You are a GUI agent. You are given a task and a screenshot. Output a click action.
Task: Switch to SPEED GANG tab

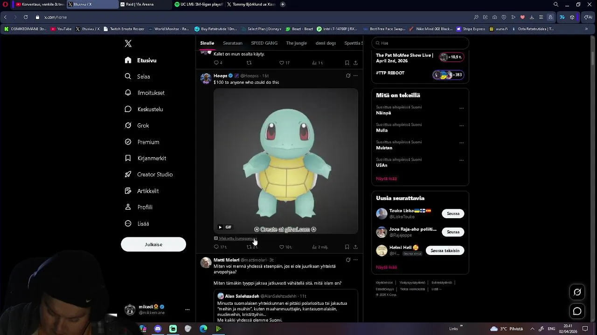[x=264, y=43]
